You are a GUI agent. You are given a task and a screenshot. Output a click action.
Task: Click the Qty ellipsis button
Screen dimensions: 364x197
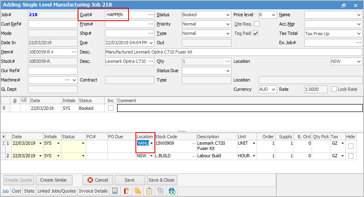coord(228,61)
